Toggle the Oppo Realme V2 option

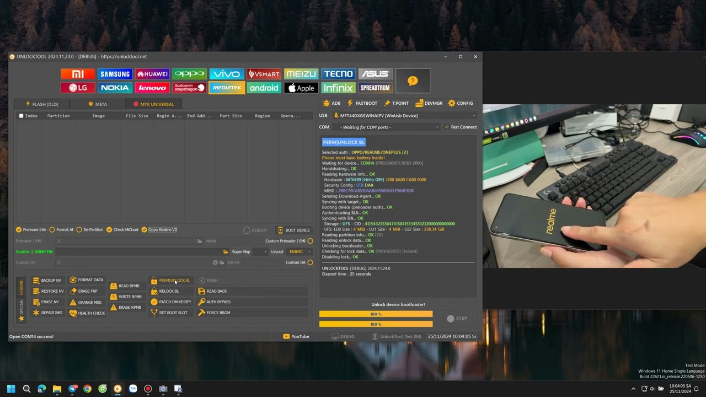159,229
